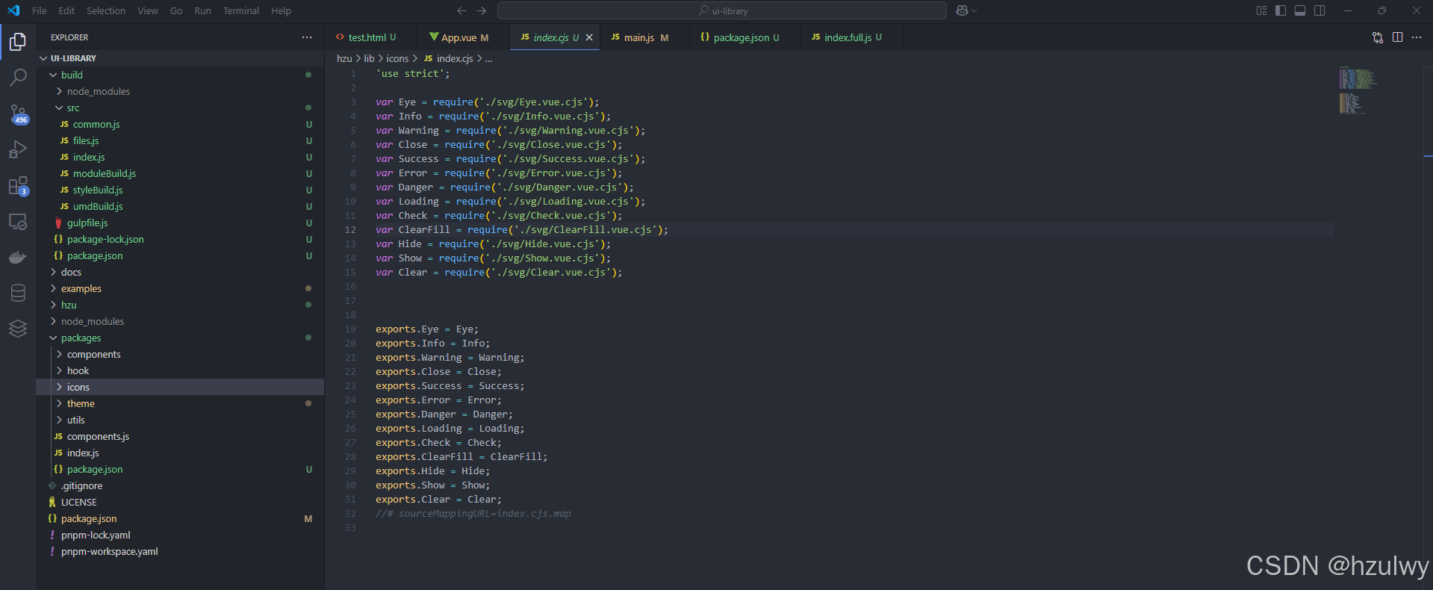1433x590 pixels.
Task: Open the Database view in activity bar
Action: (18, 293)
